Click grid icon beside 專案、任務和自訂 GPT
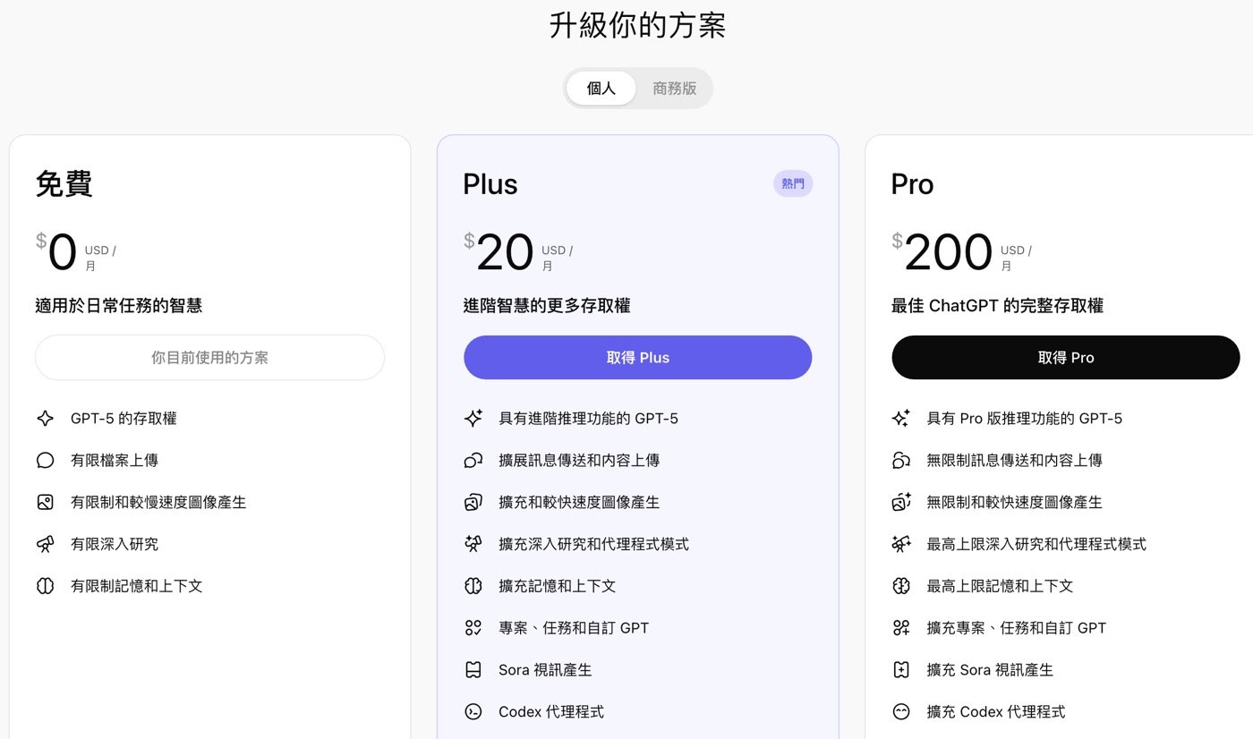 473,628
